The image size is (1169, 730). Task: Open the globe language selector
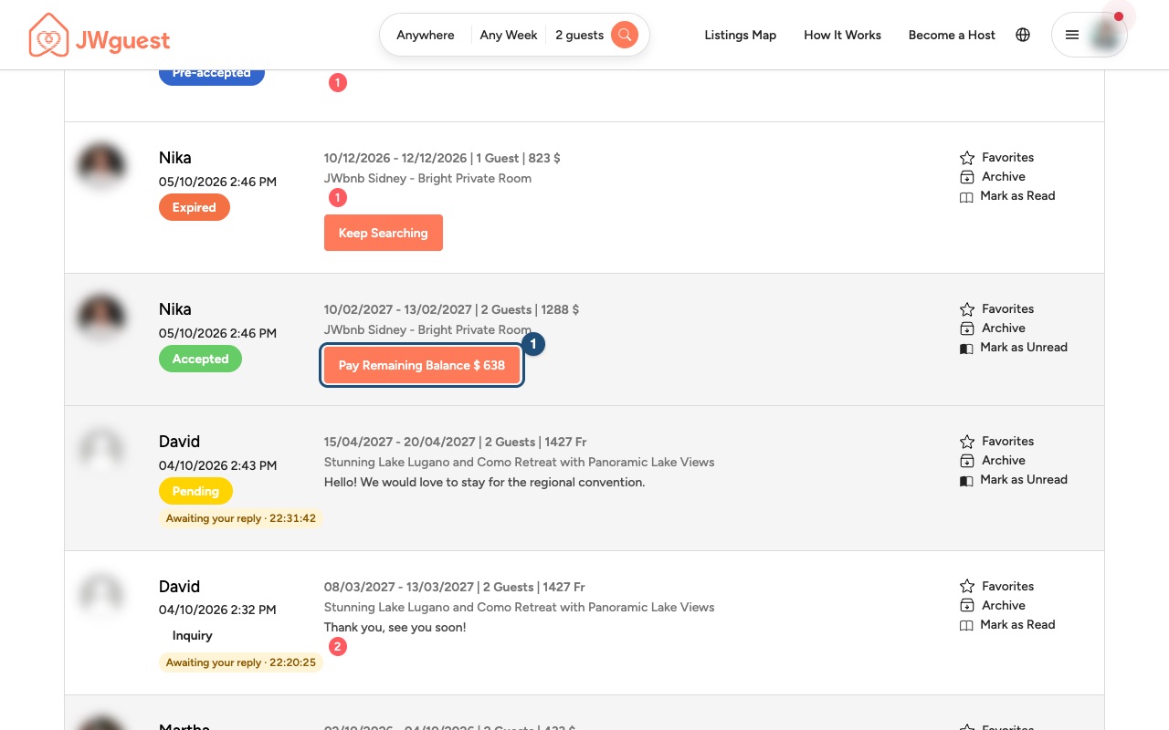click(x=1023, y=35)
